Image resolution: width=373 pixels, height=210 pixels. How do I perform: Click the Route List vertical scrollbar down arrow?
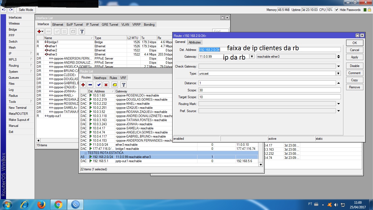pyautogui.click(x=261, y=165)
